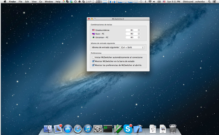Click the network speed monitor in menu bar
The image size is (219, 135).
(x=99, y=2)
